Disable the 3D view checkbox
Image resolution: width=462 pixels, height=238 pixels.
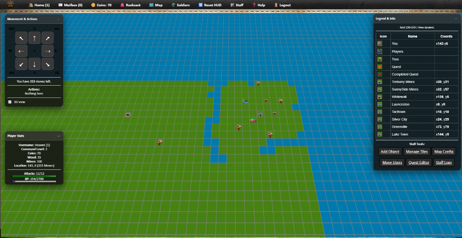click(10, 102)
